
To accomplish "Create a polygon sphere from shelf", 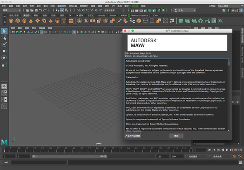I will (x=11, y=21).
